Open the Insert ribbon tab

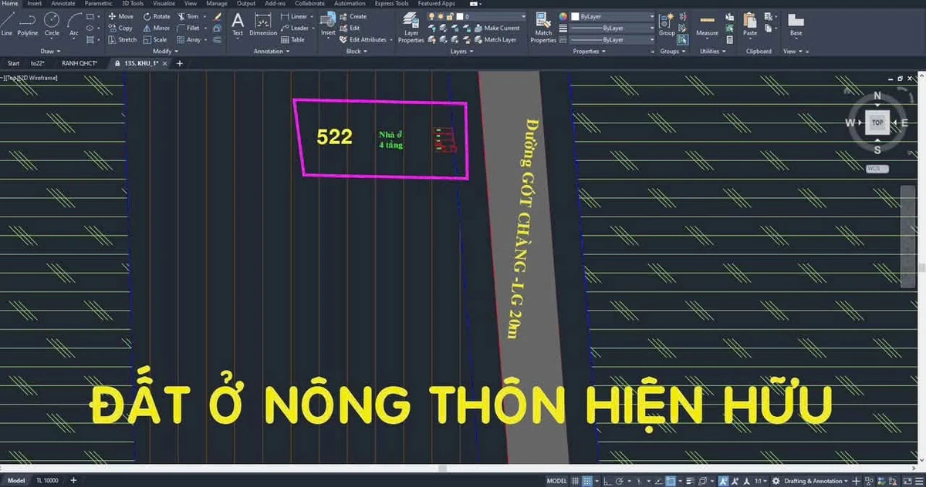(35, 4)
